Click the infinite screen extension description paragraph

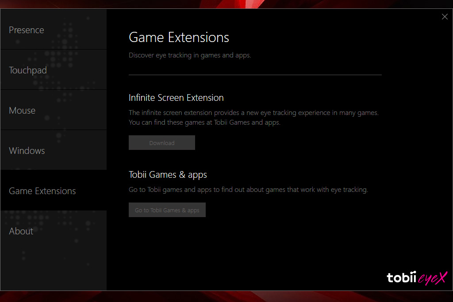[x=253, y=118]
